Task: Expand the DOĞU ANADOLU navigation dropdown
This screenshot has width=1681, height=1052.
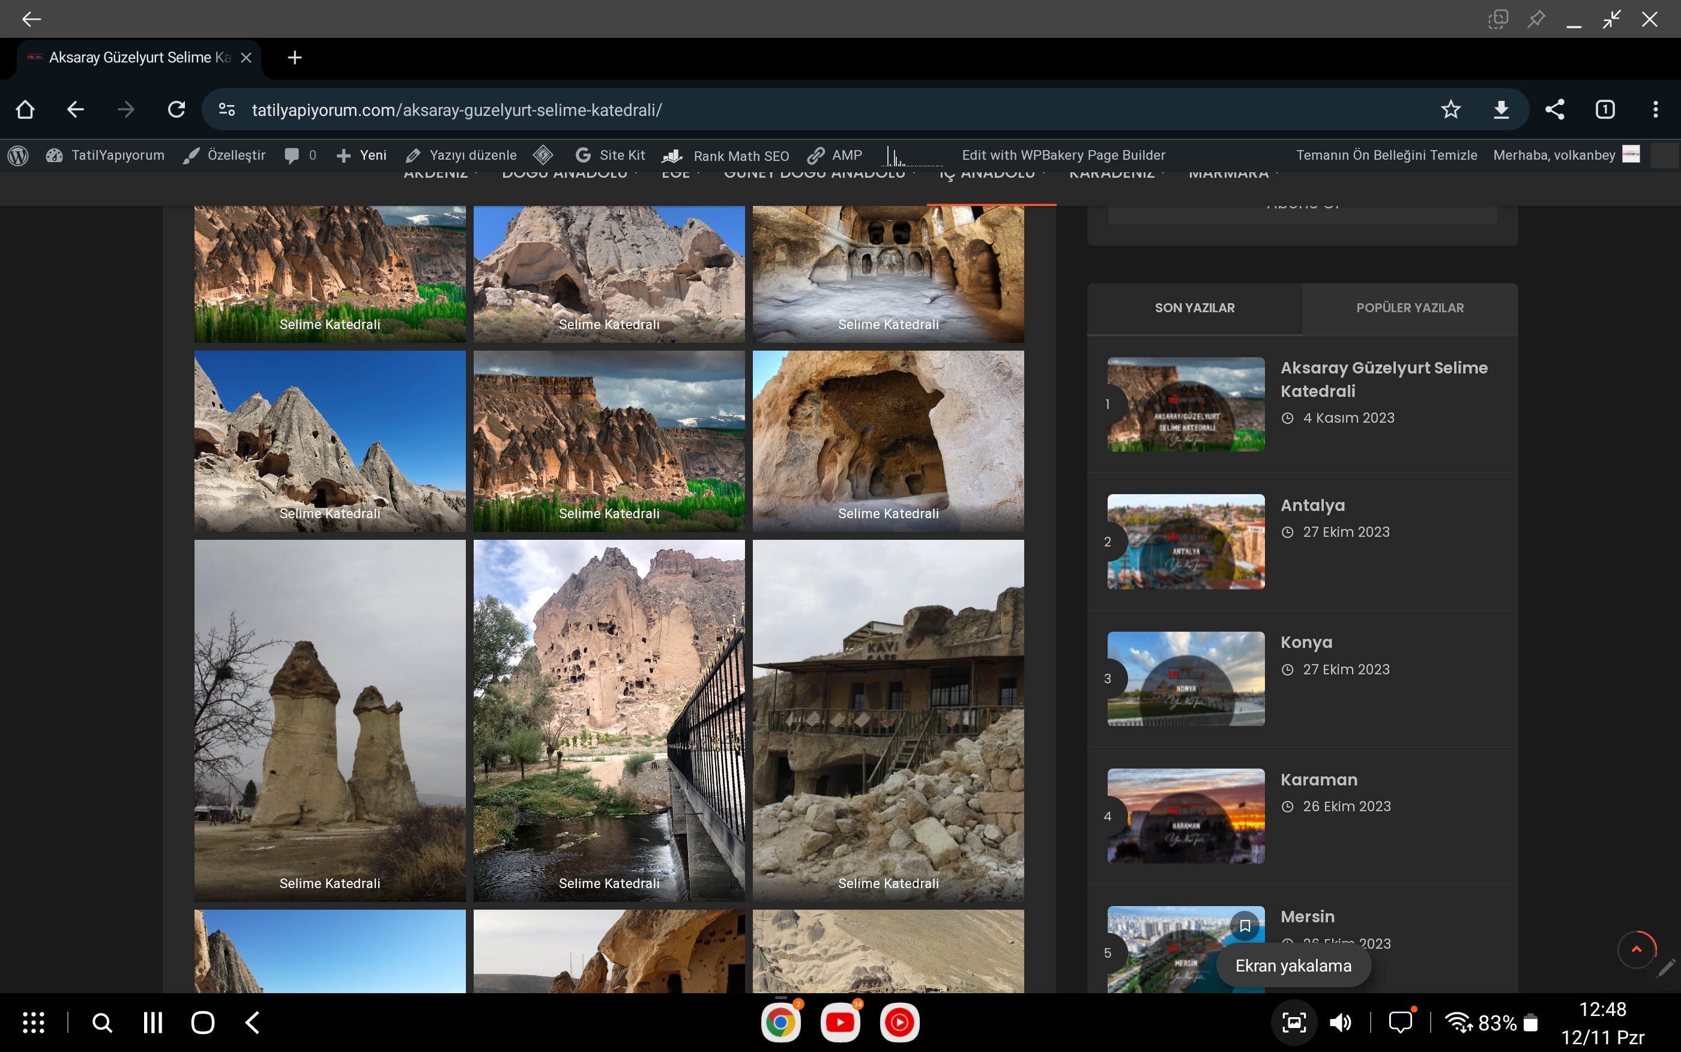Action: click(x=570, y=174)
